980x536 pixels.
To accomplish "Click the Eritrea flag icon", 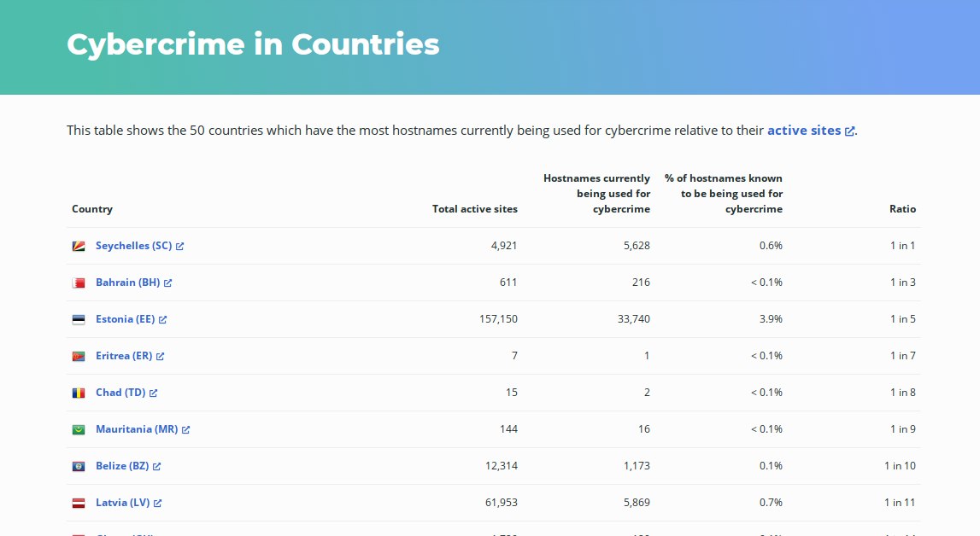I will 79,356.
